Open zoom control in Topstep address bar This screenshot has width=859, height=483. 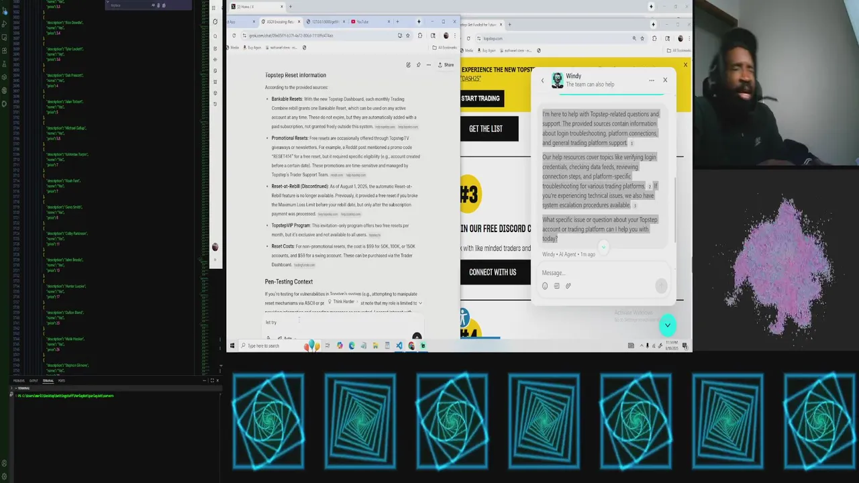coord(634,39)
